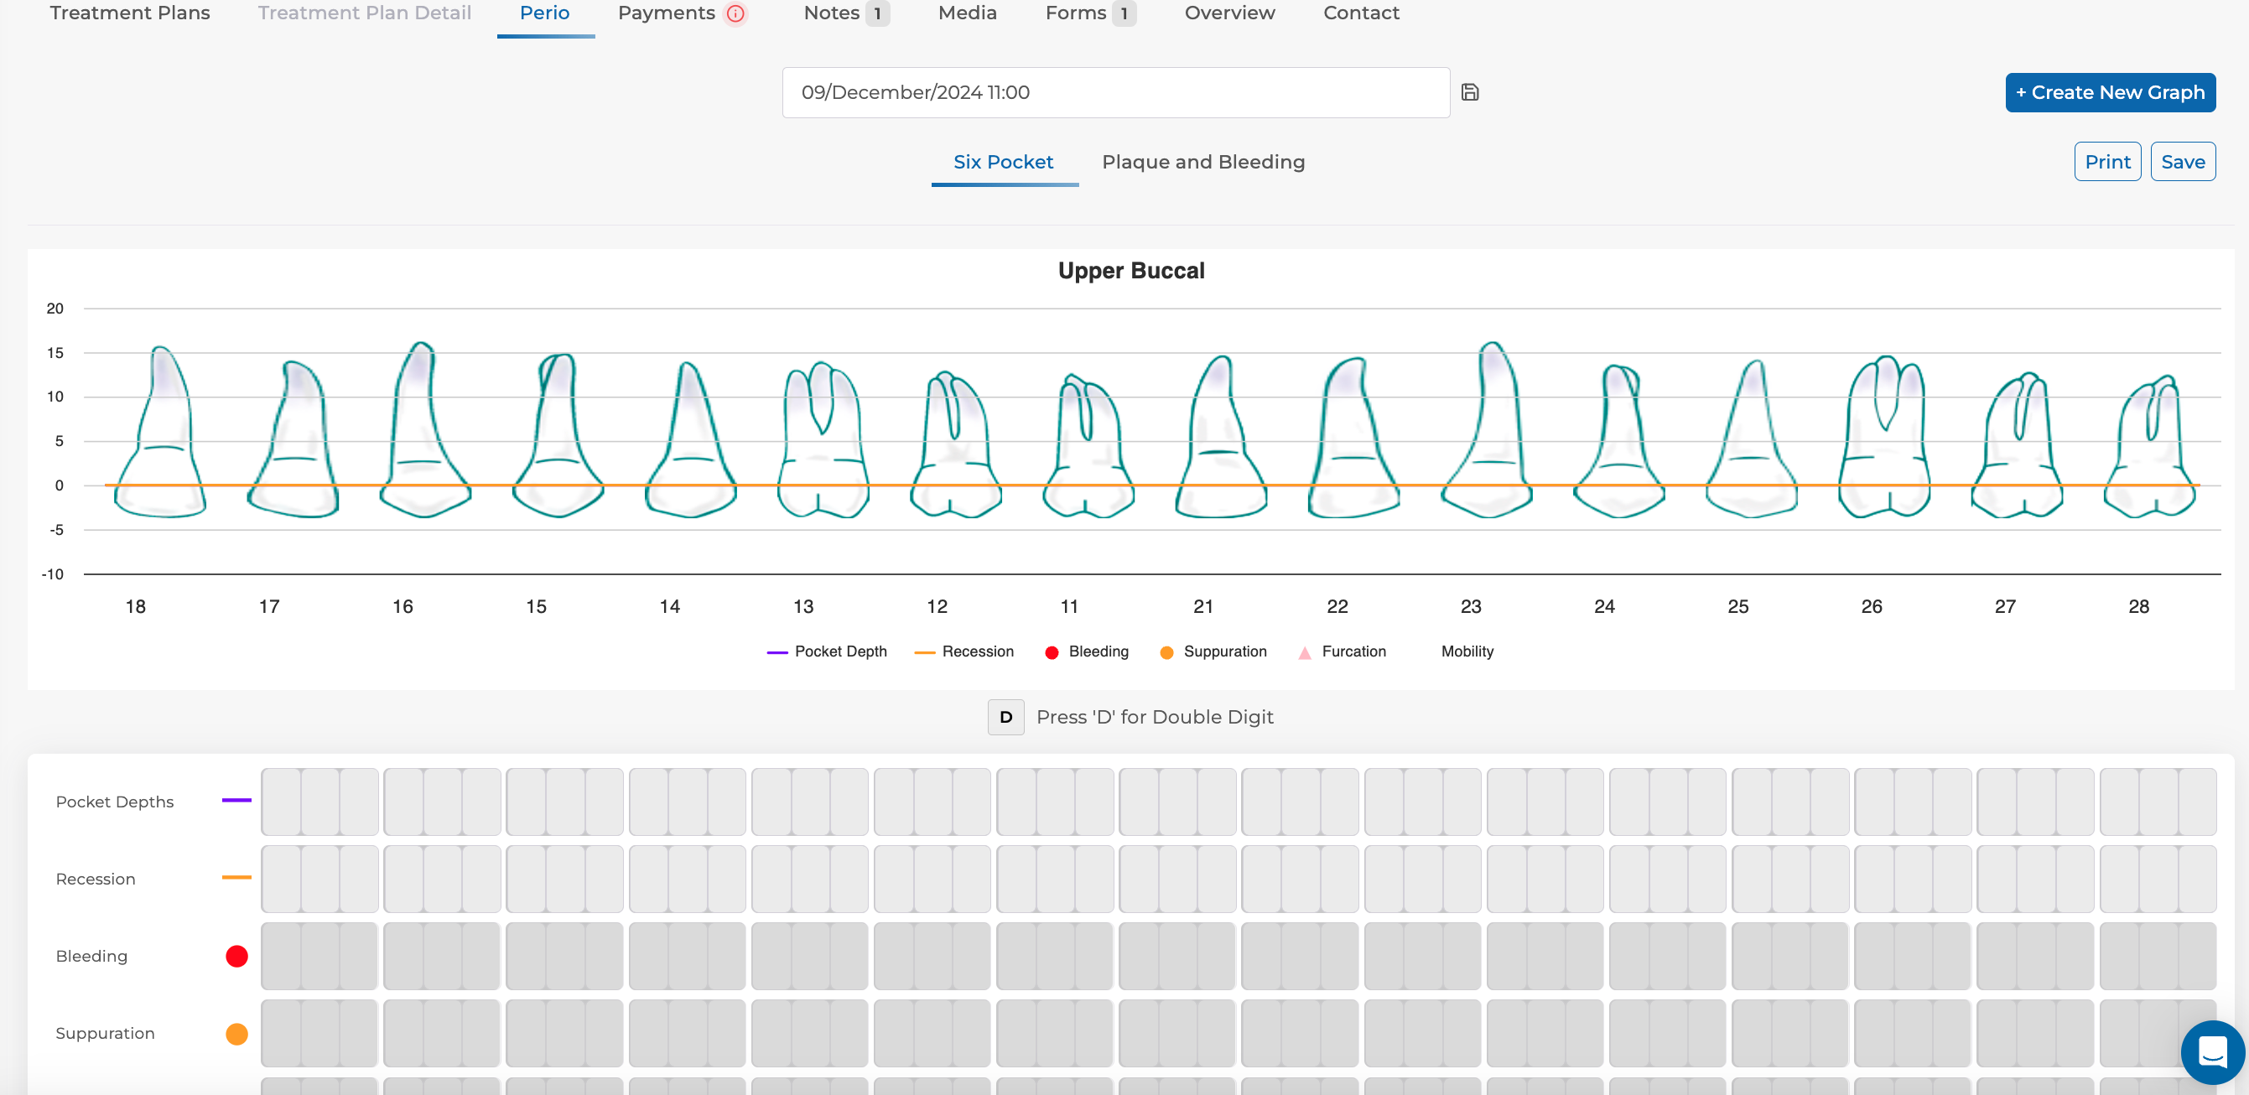Open the chat widget bubble icon
The width and height of the screenshot is (2249, 1095).
coord(2211,1051)
